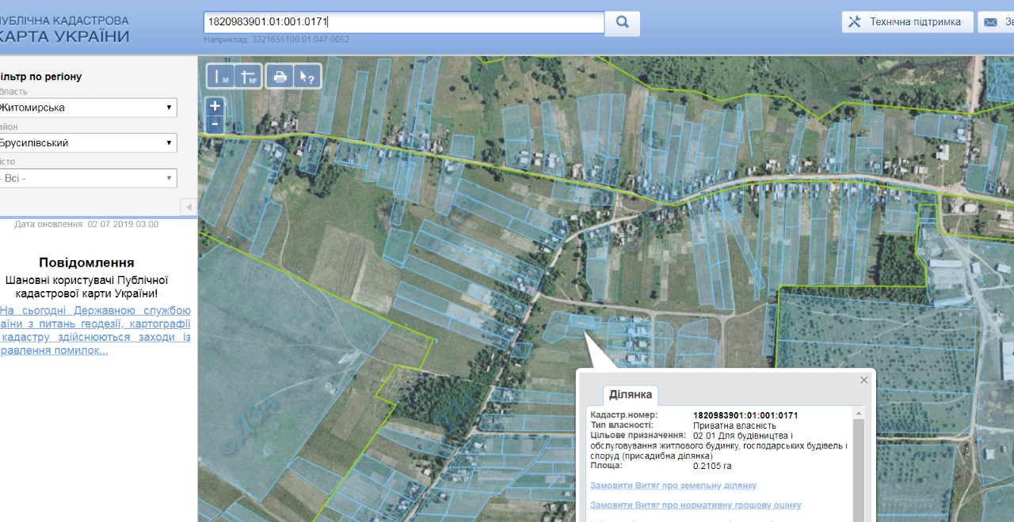Open Технічна підтримка support button
Screen dimensions: 1014x522
pos(907,22)
